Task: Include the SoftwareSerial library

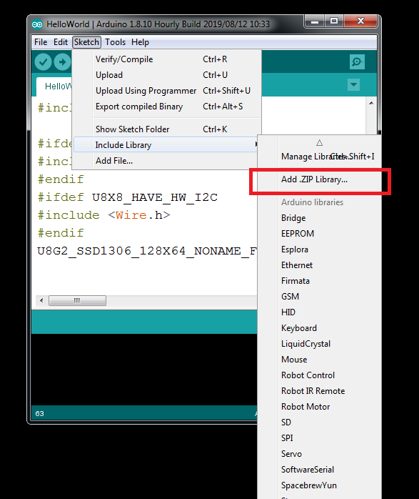Action: (x=320, y=470)
